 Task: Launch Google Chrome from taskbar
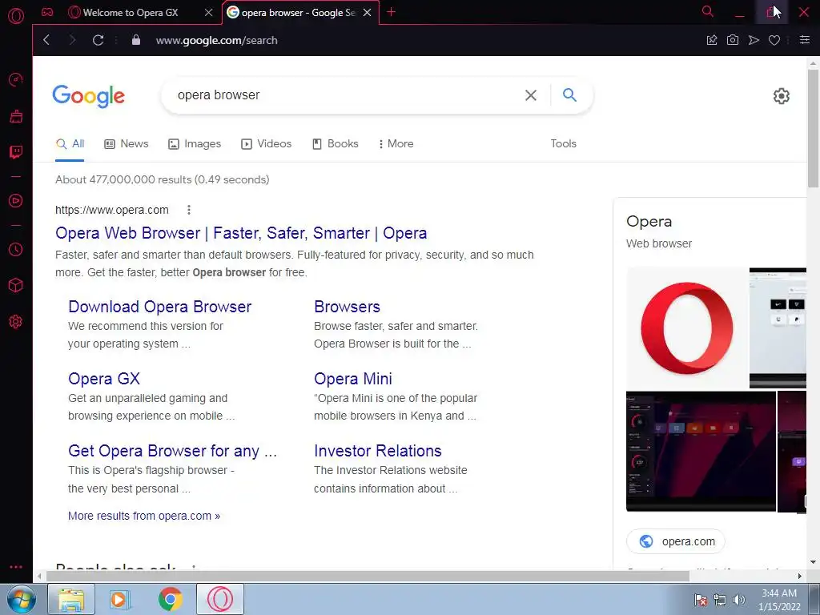(x=171, y=599)
